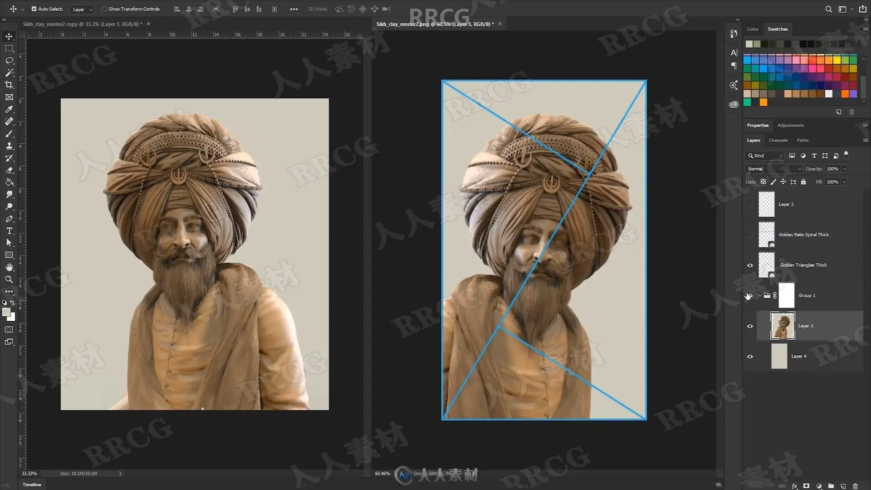
Task: Switch to the Adjustments tab
Action: (790, 125)
